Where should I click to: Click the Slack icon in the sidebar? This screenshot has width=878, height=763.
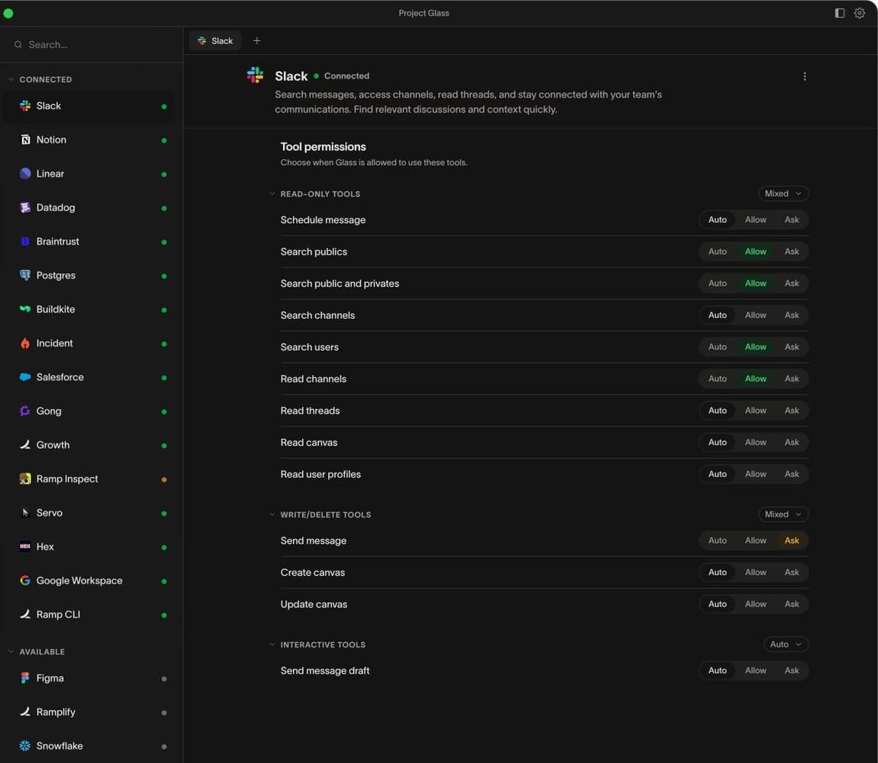click(25, 106)
